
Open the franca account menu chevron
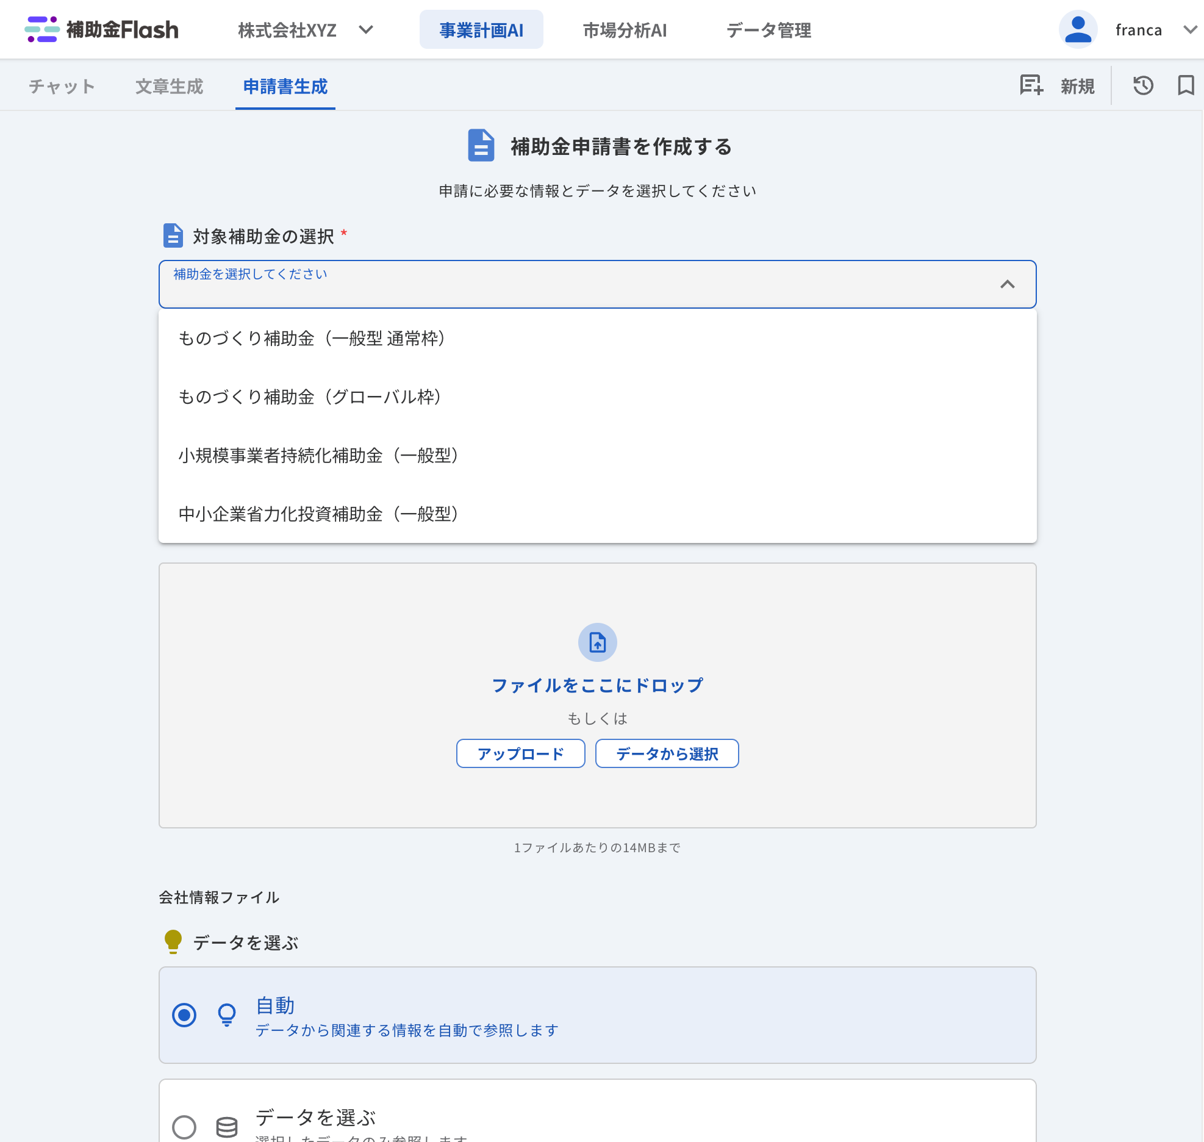pos(1189,29)
